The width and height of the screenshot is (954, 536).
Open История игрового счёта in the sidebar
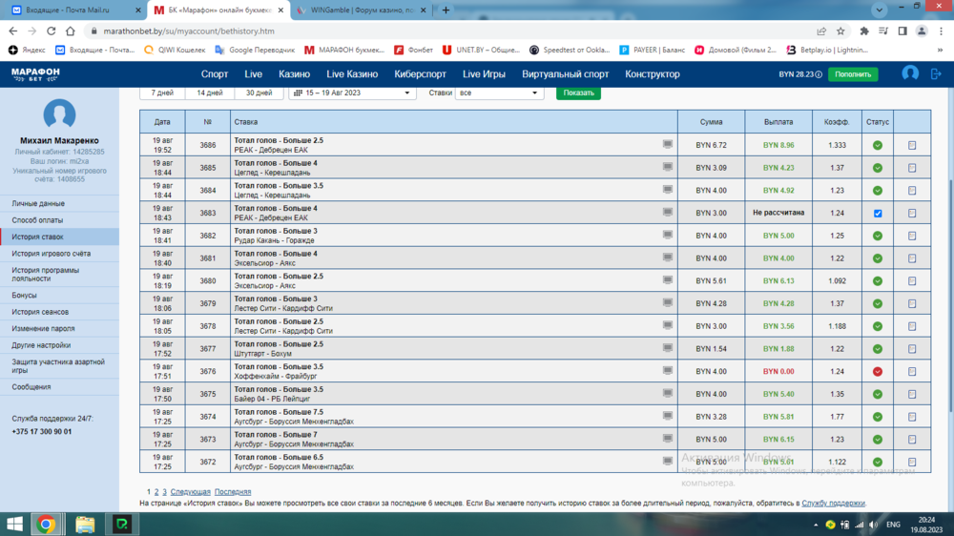[x=52, y=254]
